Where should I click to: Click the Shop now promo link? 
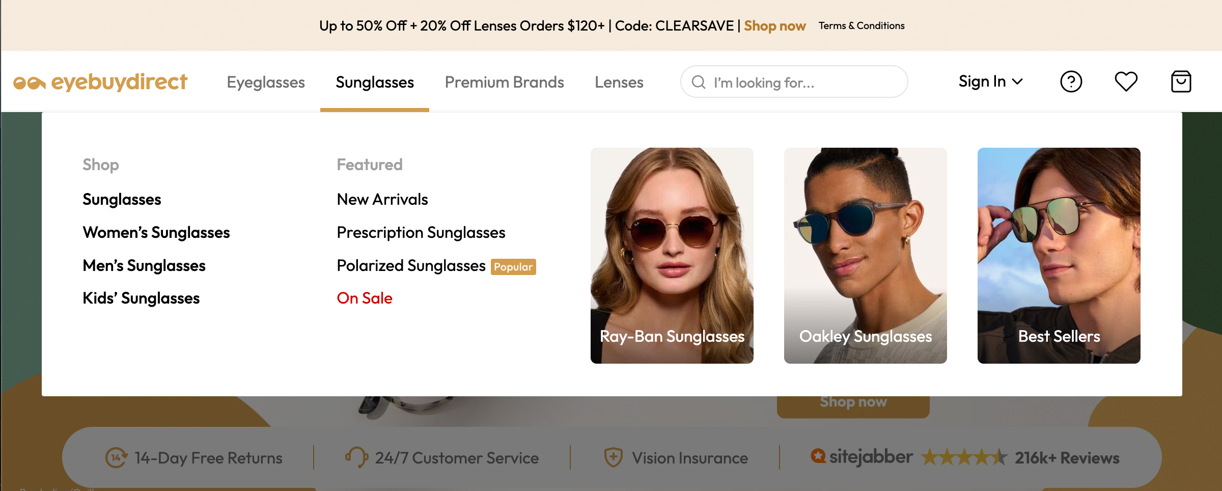[774, 25]
